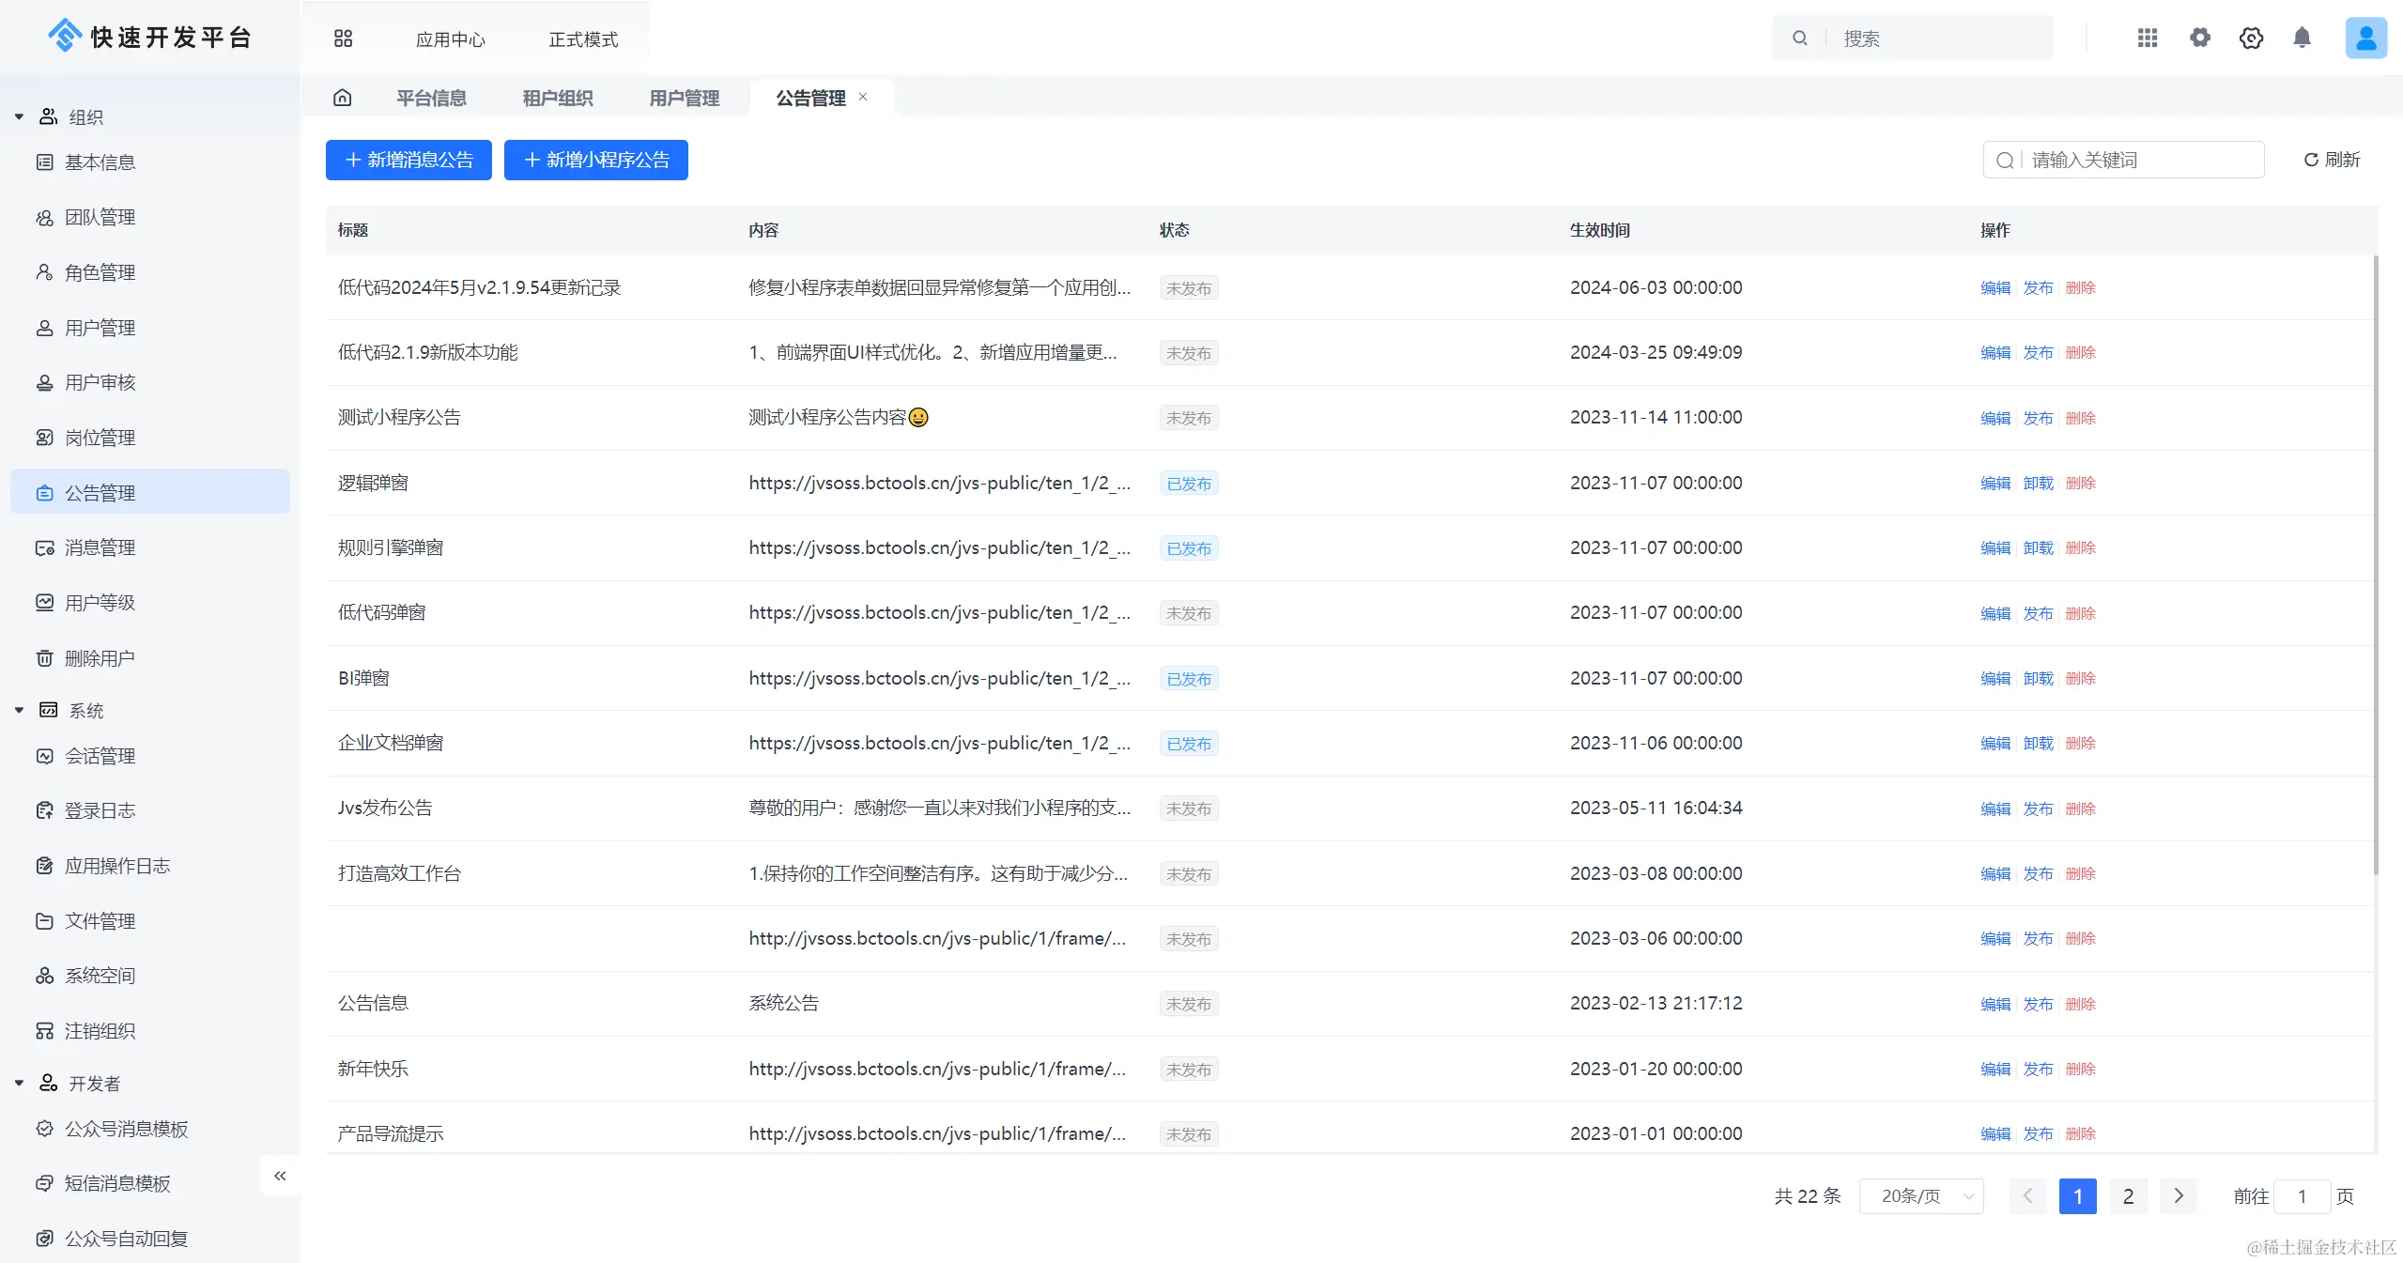Screen dimensions: 2403x1263
Task: Go to page 2 of results
Action: pos(2128,1196)
